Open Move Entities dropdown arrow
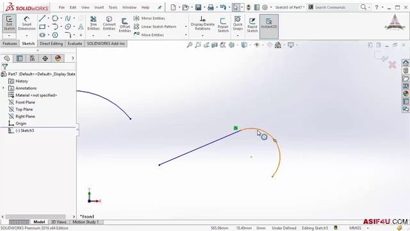The width and height of the screenshot is (410, 231). tap(186, 35)
